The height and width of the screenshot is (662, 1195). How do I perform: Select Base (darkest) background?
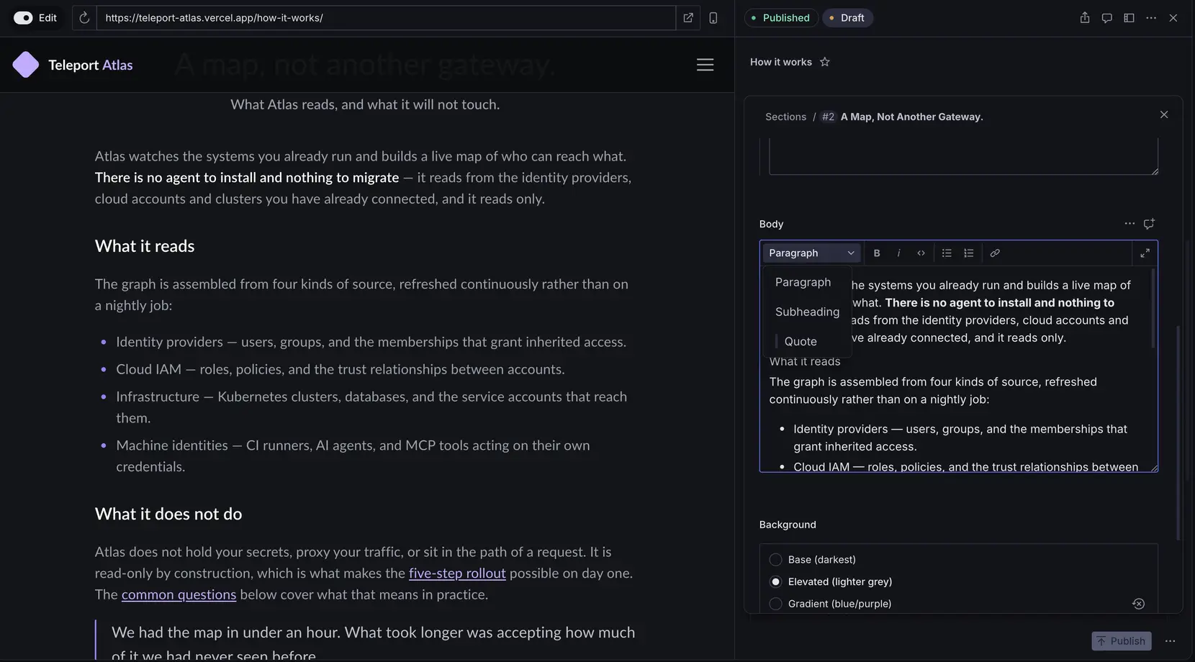click(x=775, y=560)
